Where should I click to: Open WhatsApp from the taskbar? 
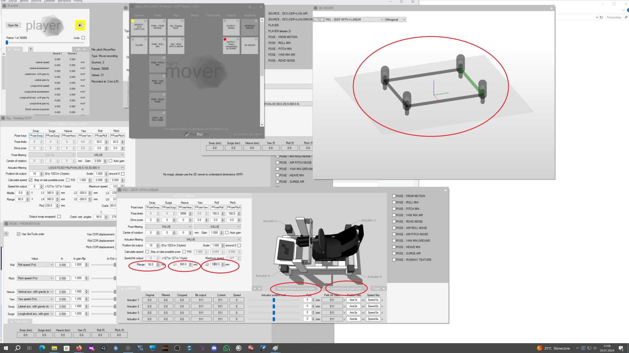226,348
